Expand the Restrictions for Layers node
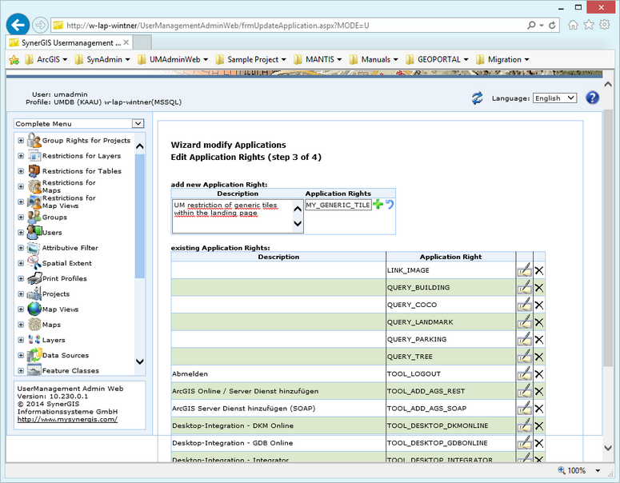 pos(21,156)
